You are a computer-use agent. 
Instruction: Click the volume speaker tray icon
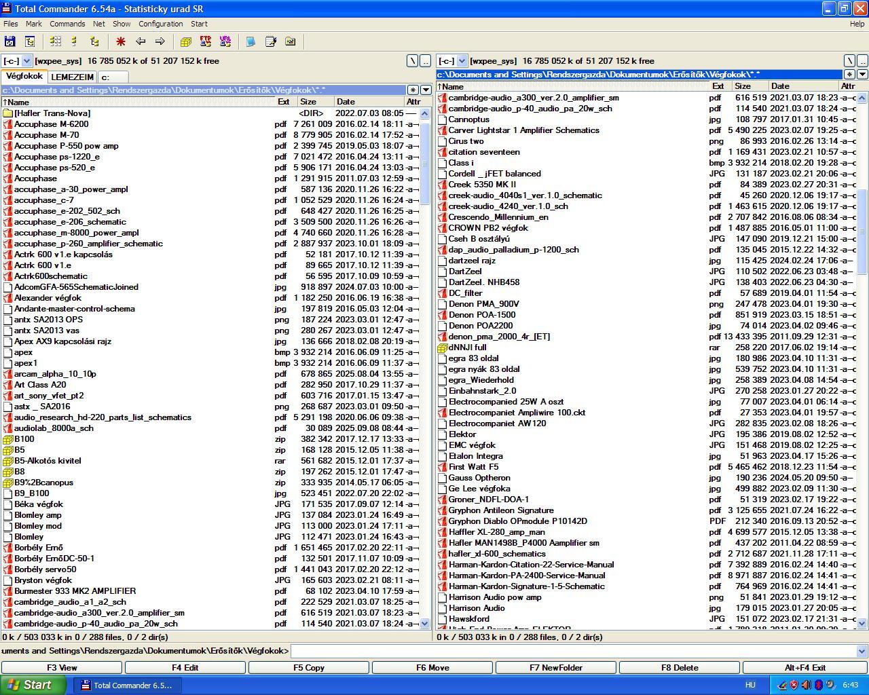coord(807,685)
